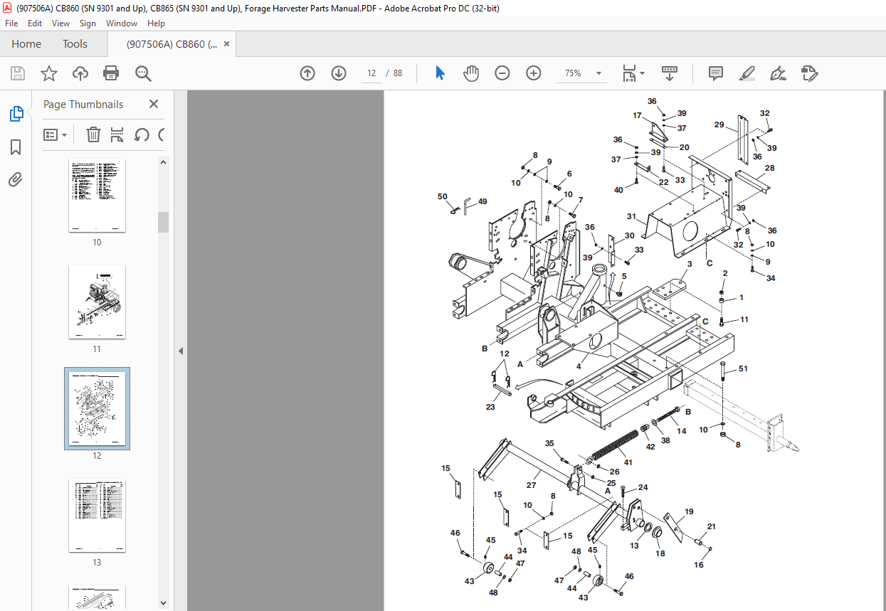
Task: Open the thumbnails options dropdown menu
Action: (x=56, y=134)
